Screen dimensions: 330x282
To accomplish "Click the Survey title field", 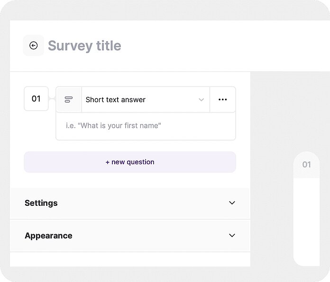I will [84, 46].
